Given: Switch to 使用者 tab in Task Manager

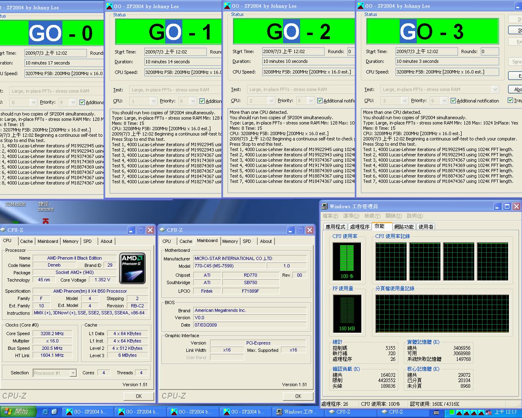Looking at the screenshot, I should 426,227.
